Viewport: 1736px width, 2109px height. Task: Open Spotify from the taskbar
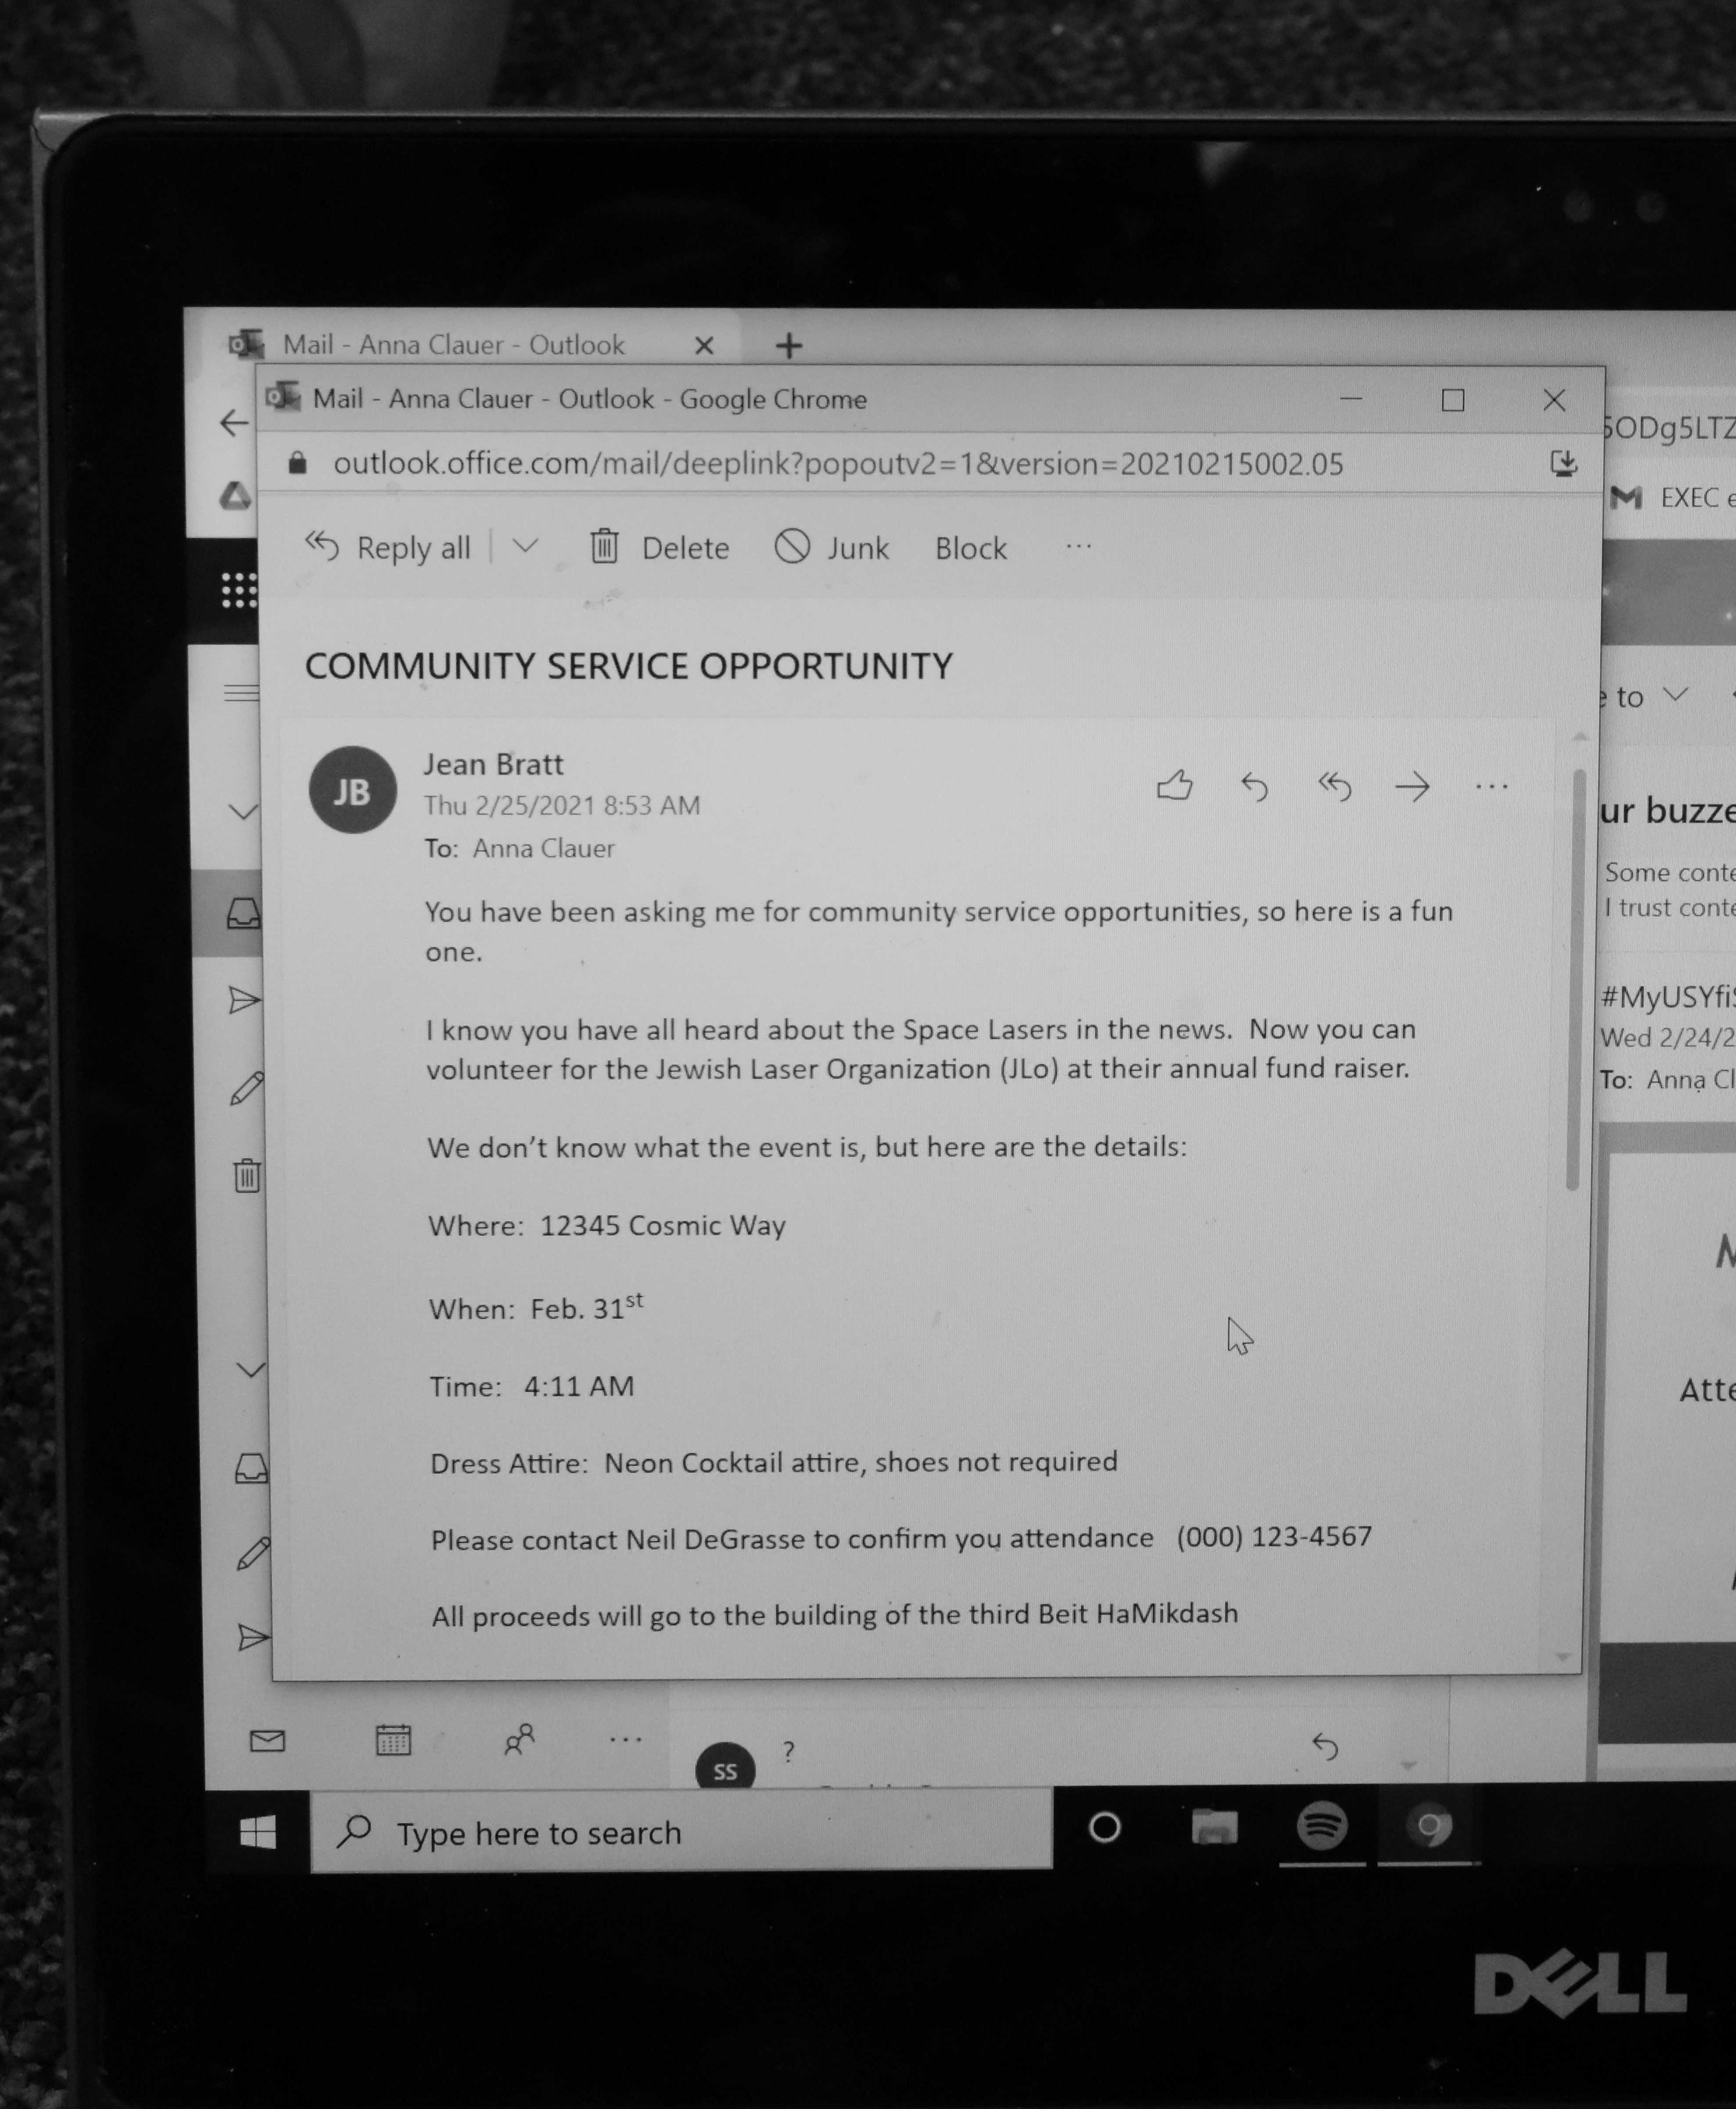point(1321,1826)
